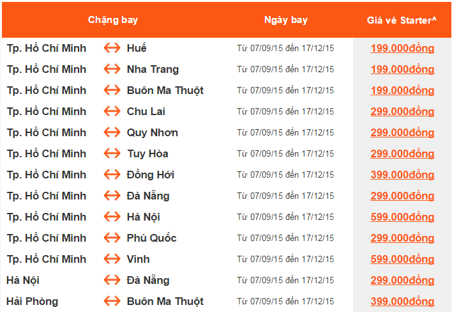Screen dimensions: 452x312
Task: Click the Tuy Hòa 299.000đồng price link
Action: pos(402,153)
